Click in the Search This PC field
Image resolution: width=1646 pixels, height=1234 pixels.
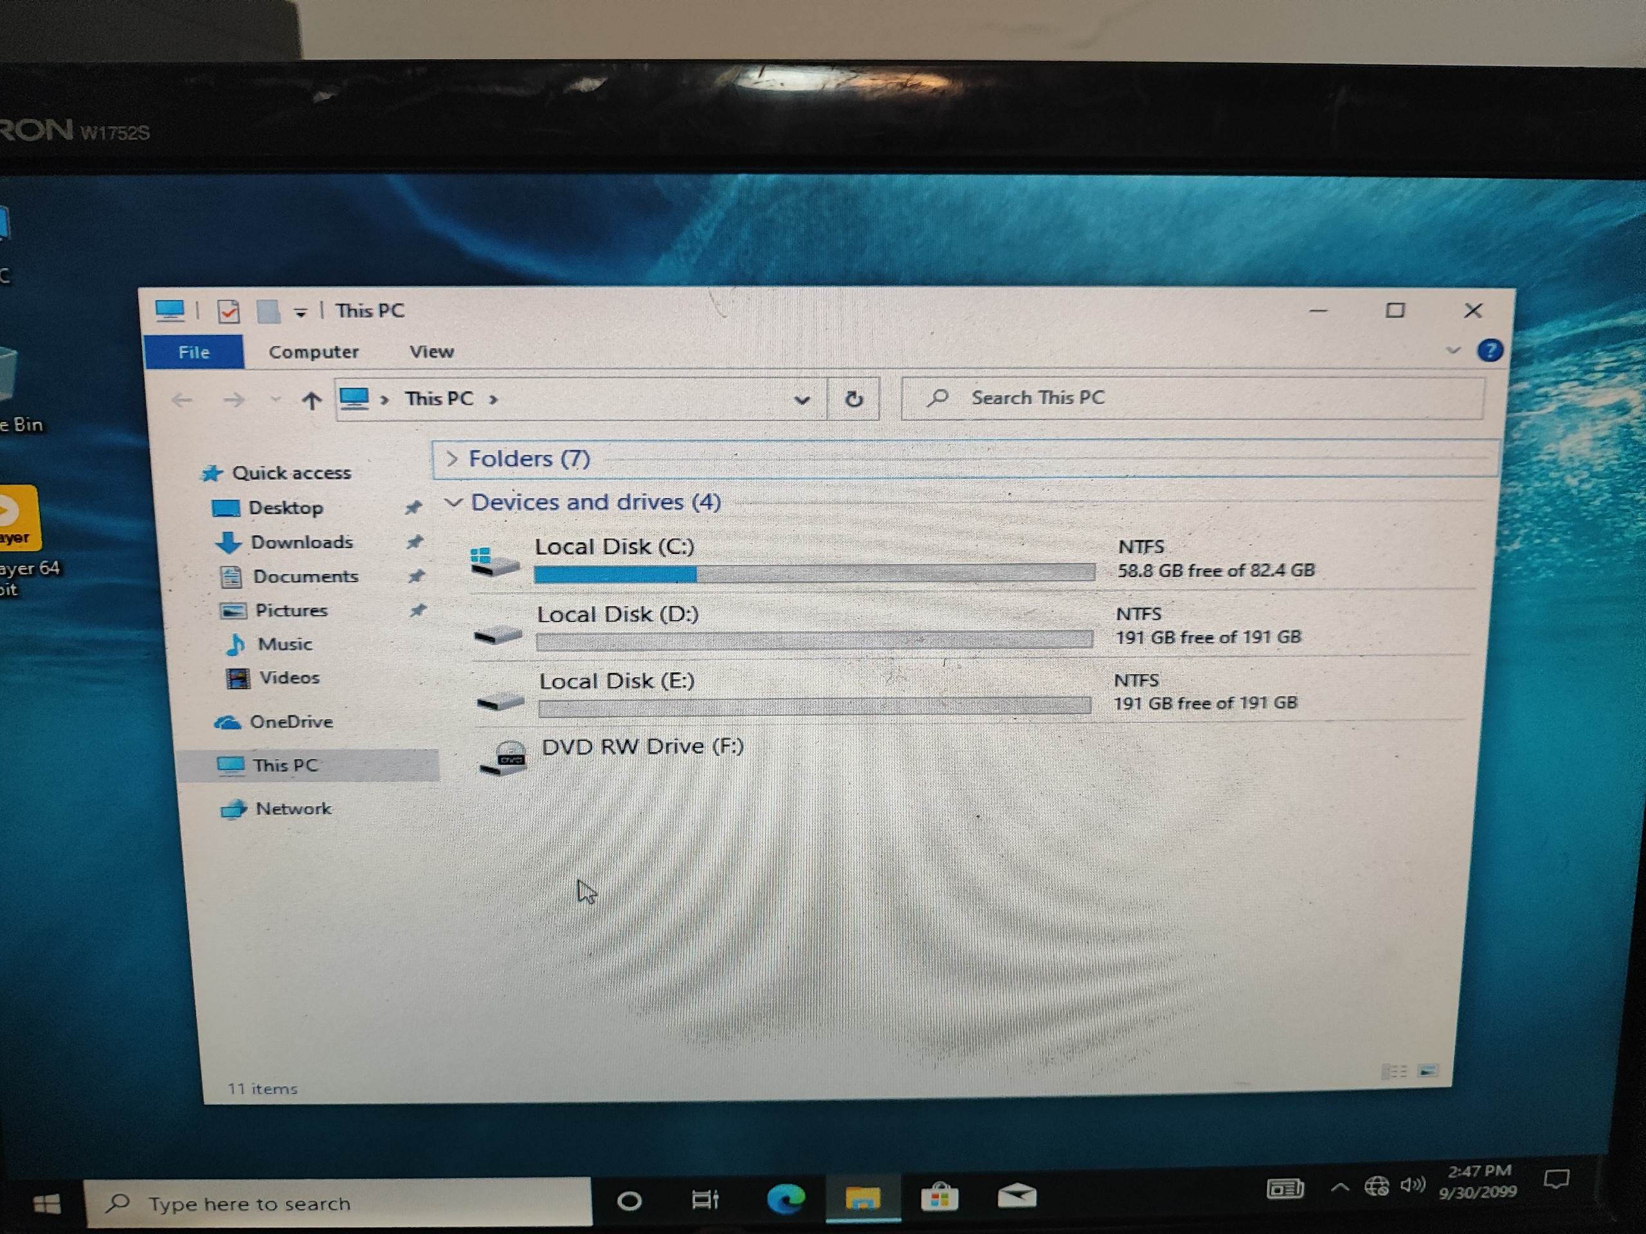(1192, 398)
